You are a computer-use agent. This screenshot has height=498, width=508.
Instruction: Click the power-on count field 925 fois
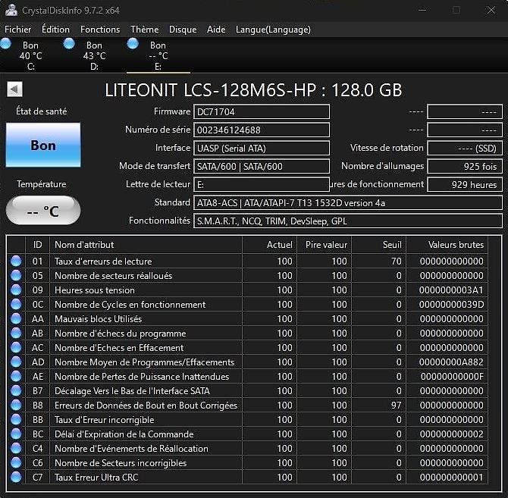[x=465, y=166]
